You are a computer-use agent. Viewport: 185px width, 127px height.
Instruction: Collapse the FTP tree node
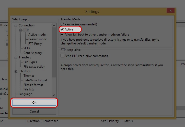[x=20, y=30]
